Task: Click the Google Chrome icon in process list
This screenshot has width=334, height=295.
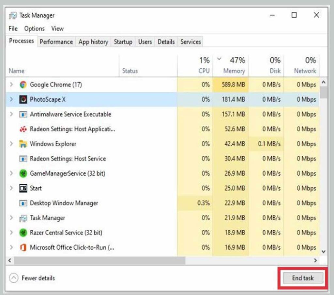Action: 23,84
